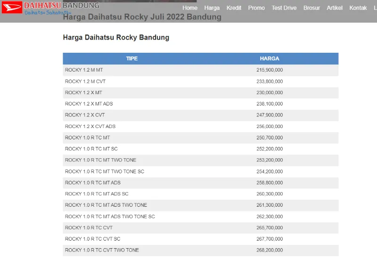377x259 pixels.
Task: Click price 265,700,000
Action: [270, 228]
